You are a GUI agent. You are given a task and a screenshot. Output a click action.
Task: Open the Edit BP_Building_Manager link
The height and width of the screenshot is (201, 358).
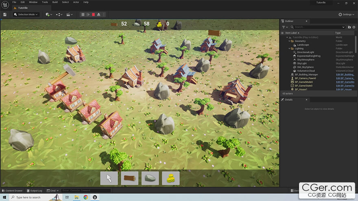(345, 75)
